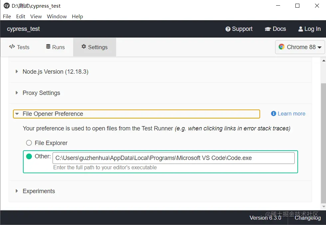Switch to the Tests tab
Image resolution: width=326 pixels, height=225 pixels.
pyautogui.click(x=19, y=47)
